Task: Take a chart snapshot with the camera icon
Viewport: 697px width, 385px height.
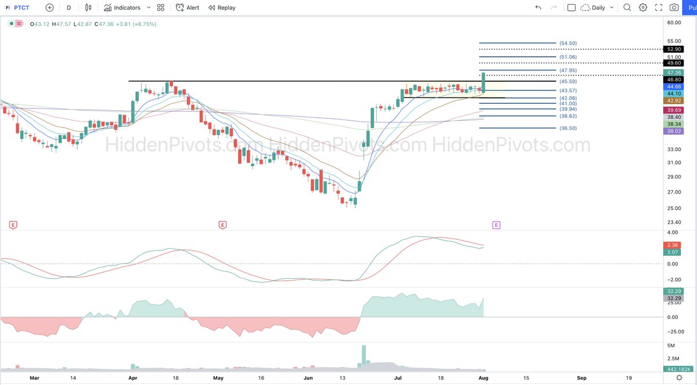Action: point(673,8)
